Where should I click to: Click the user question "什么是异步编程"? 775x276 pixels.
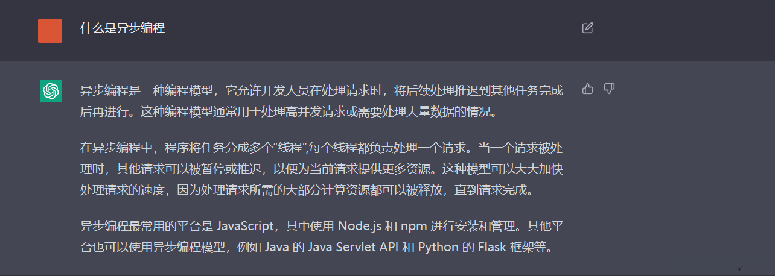point(123,28)
